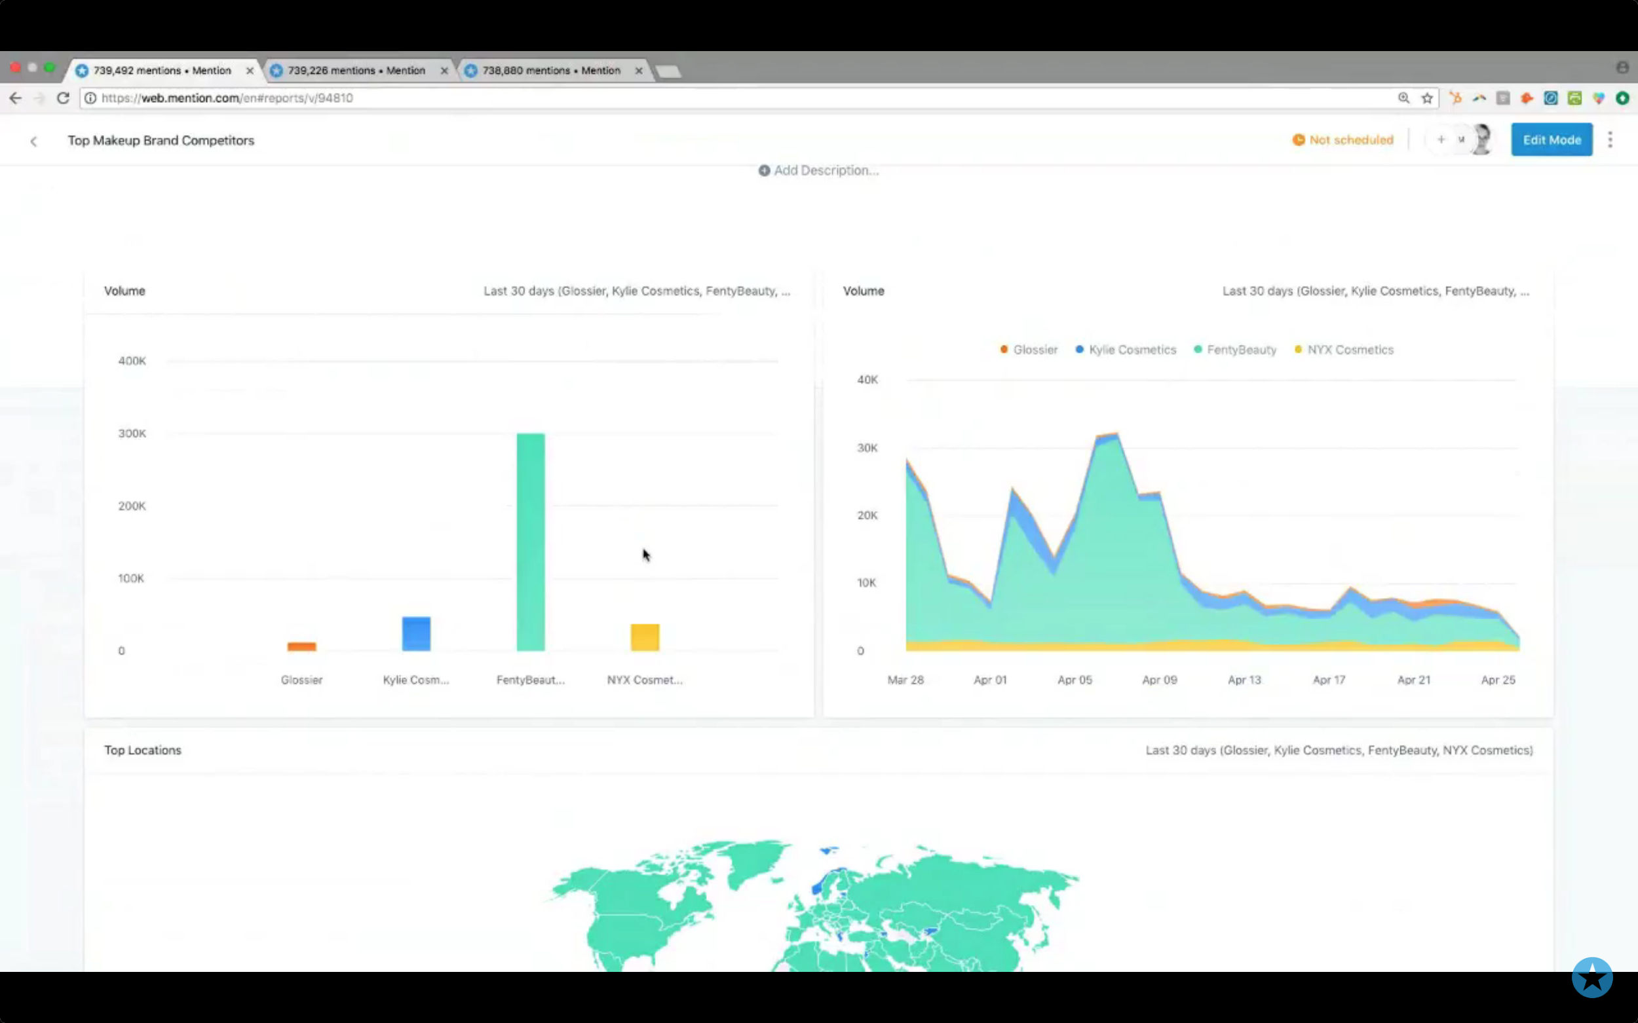The image size is (1638, 1023).
Task: Close the 738,880 mentions tab
Action: coord(638,70)
